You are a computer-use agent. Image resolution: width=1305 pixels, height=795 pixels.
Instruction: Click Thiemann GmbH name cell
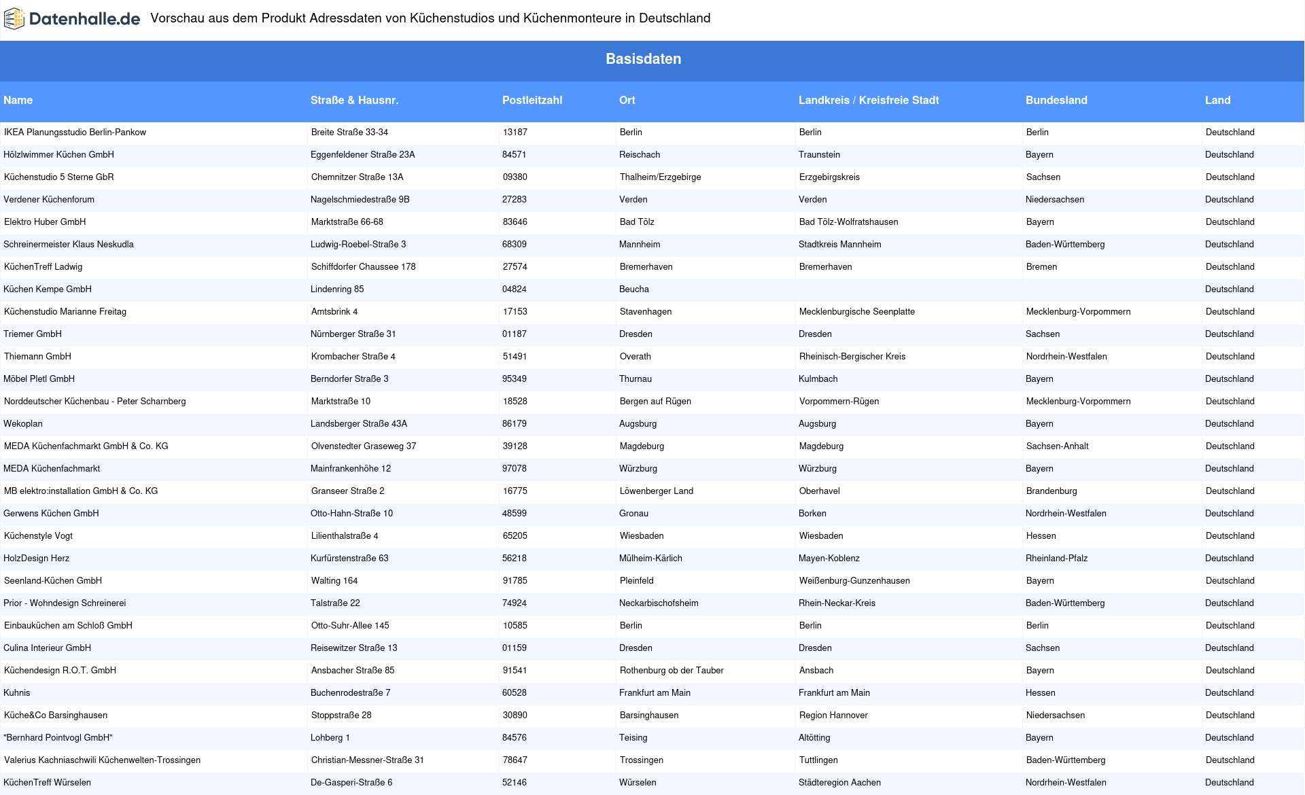(37, 357)
